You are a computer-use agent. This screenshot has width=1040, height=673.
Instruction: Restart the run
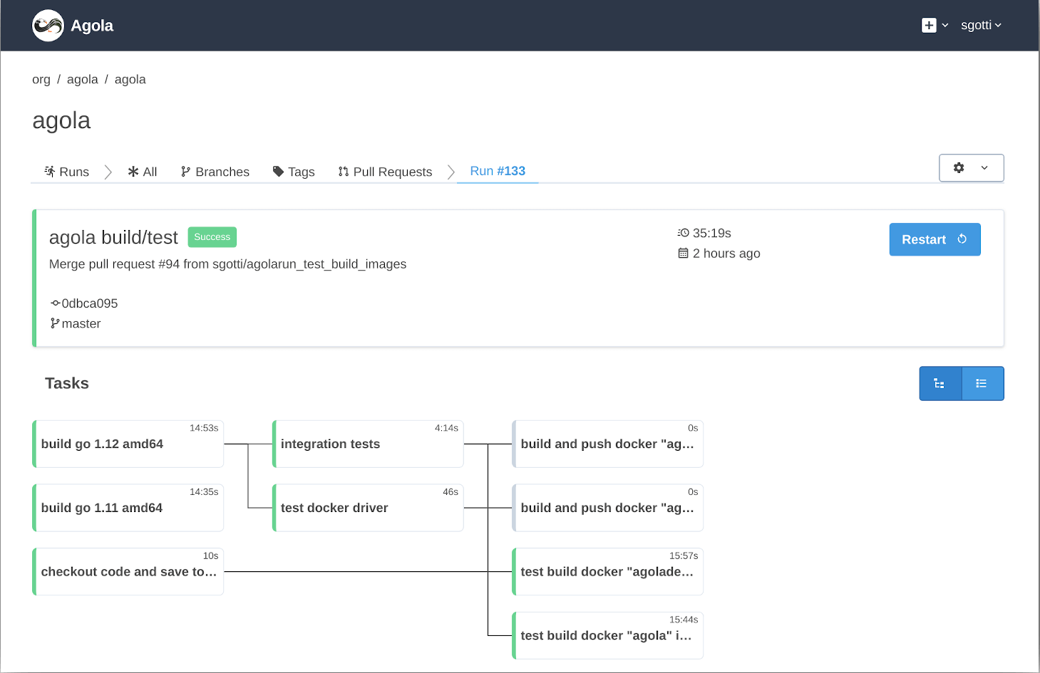935,239
